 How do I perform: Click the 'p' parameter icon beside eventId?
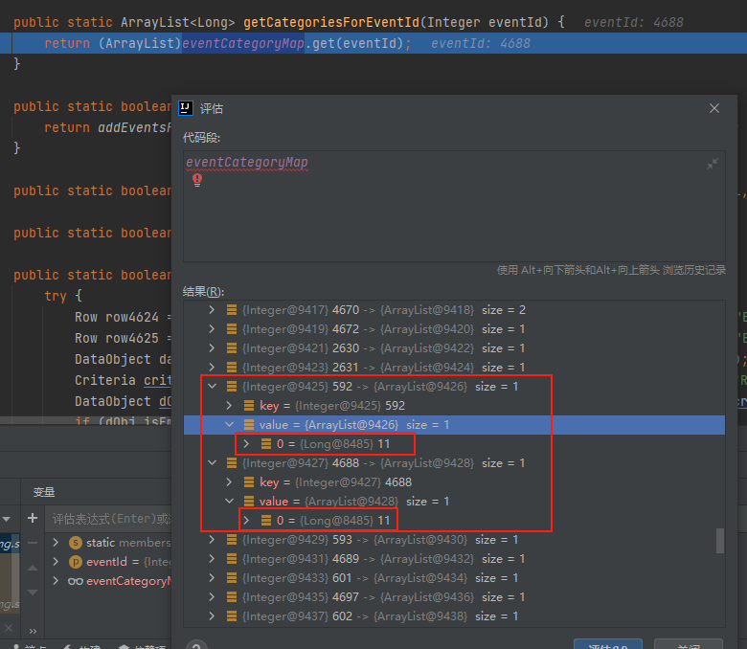click(x=76, y=562)
